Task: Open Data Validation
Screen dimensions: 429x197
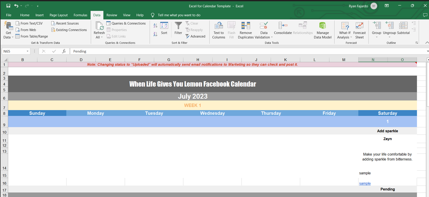Action: (x=264, y=30)
